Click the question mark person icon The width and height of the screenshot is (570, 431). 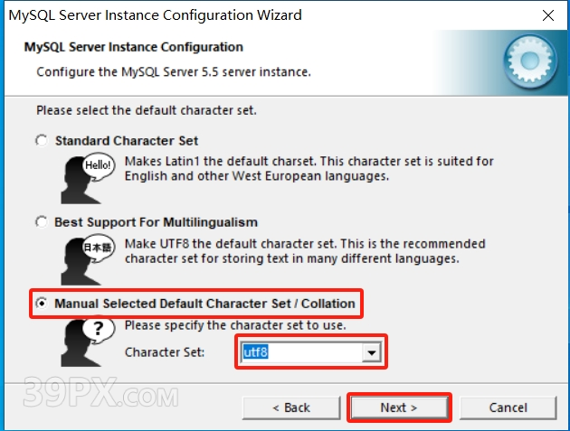(x=88, y=342)
